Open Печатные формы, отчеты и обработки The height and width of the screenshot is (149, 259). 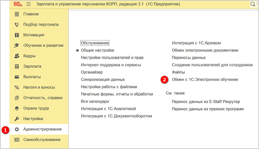(x=117, y=94)
